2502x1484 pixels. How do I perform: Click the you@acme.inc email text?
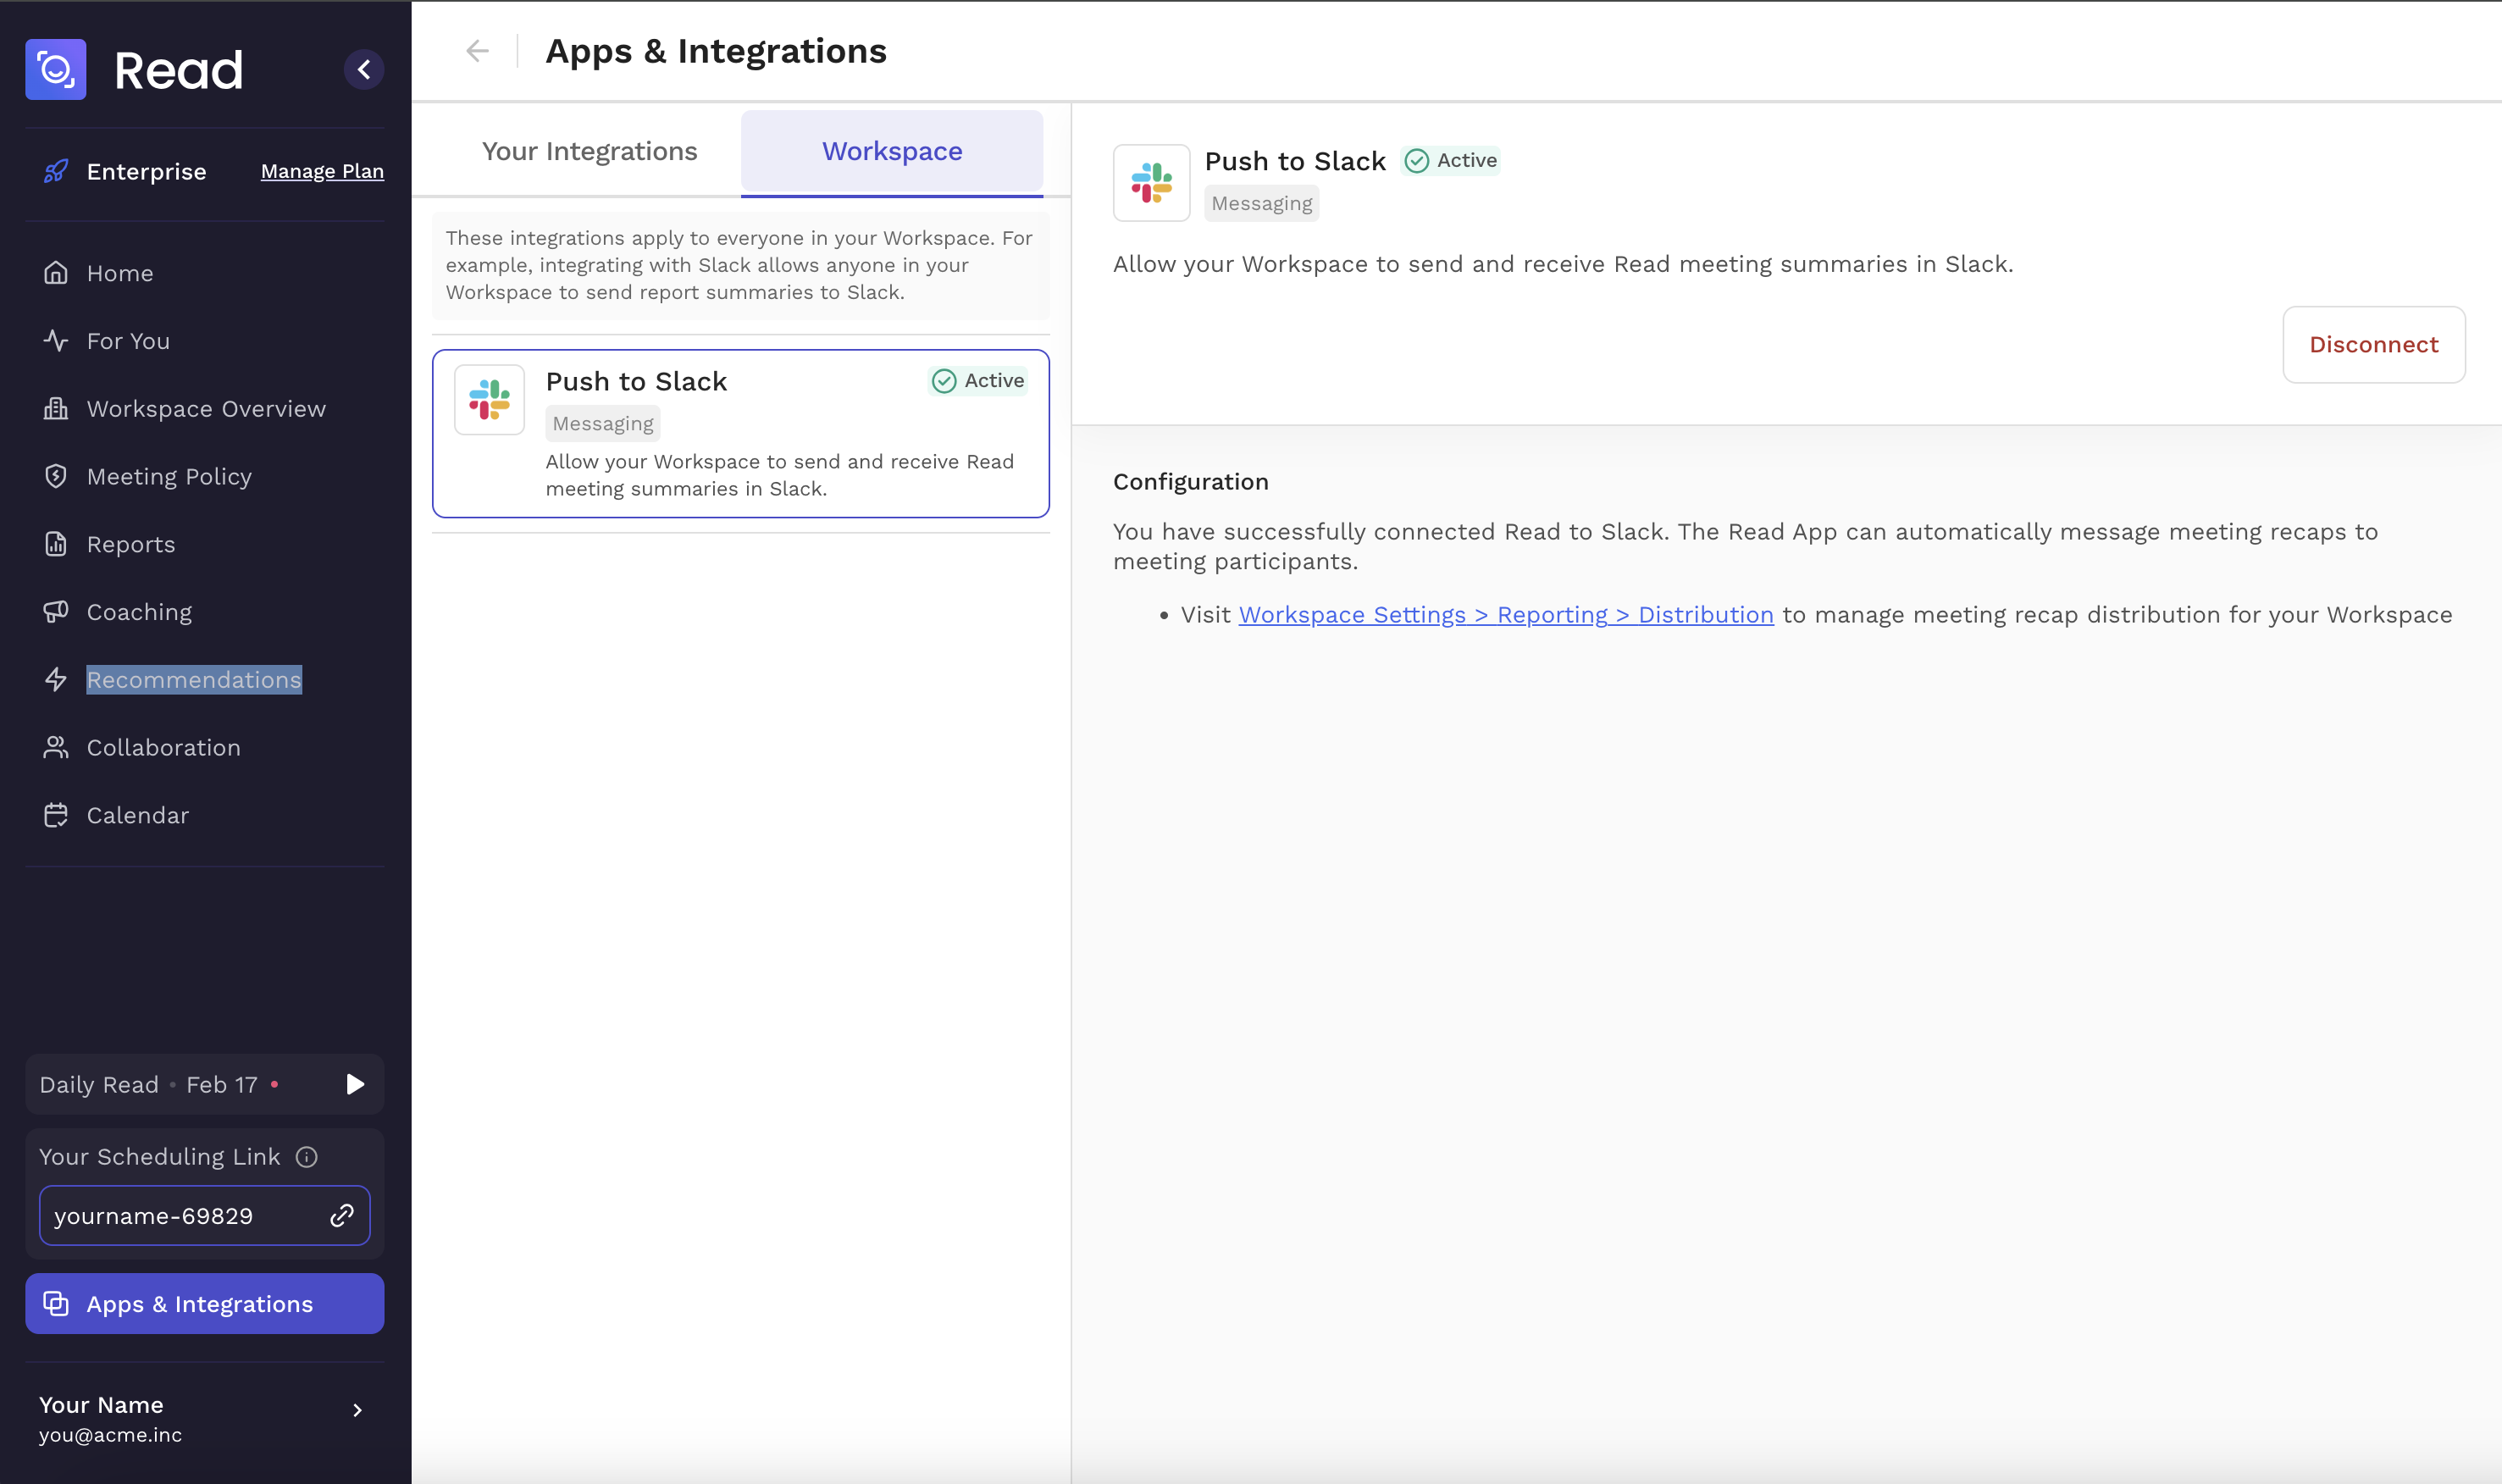tap(110, 1435)
